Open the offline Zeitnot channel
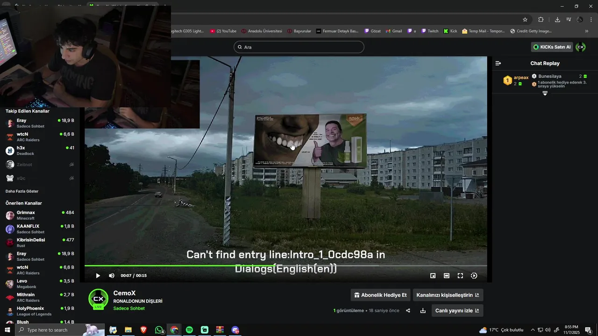The image size is (598, 336). coord(40,164)
